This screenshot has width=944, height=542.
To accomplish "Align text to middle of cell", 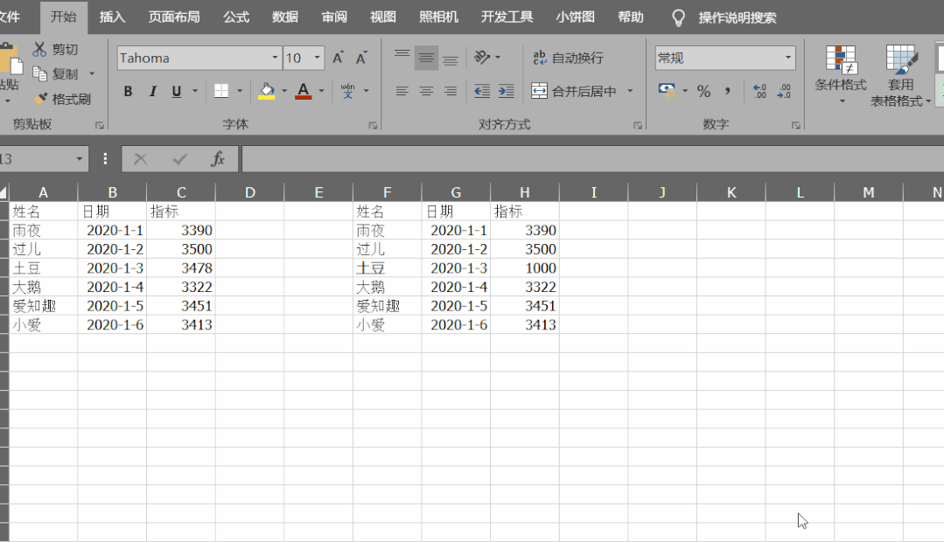I will 426,58.
